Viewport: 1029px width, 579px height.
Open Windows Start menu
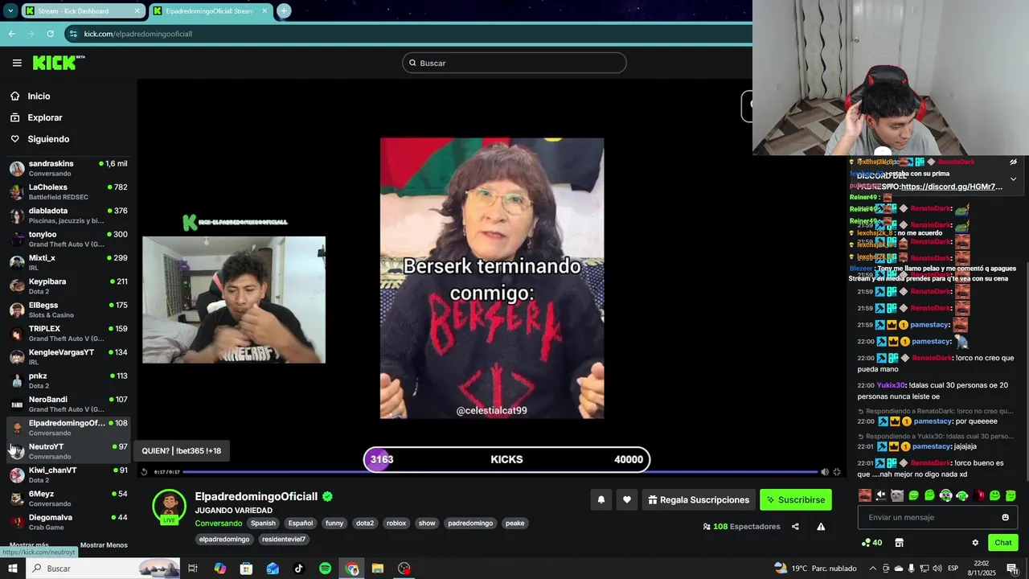click(x=12, y=569)
